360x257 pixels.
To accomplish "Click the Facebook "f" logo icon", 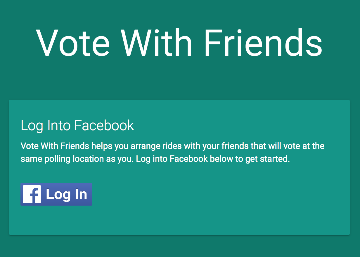I will coord(32,194).
